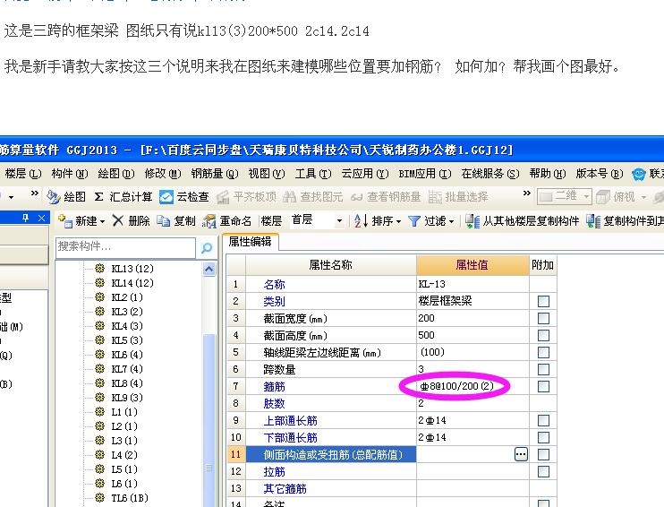664x507 pixels.
Task: Tick 附加 checkbox for 上部通长筋 row
Action: (543, 420)
